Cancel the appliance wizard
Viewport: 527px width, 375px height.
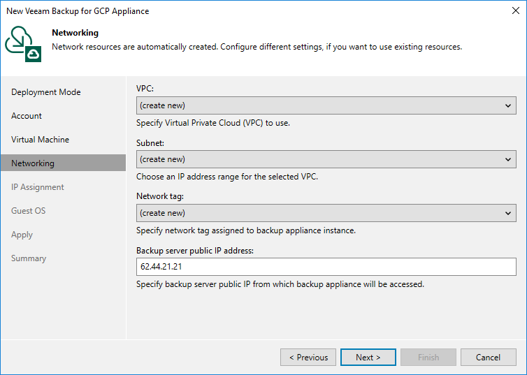[488, 358]
